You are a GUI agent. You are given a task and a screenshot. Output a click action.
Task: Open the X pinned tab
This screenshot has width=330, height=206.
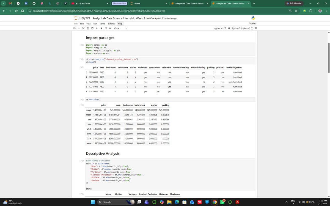[65, 4]
